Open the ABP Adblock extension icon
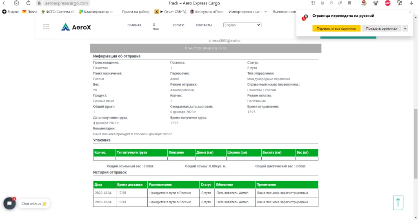This screenshot has height=220, width=418. coord(388,3)
